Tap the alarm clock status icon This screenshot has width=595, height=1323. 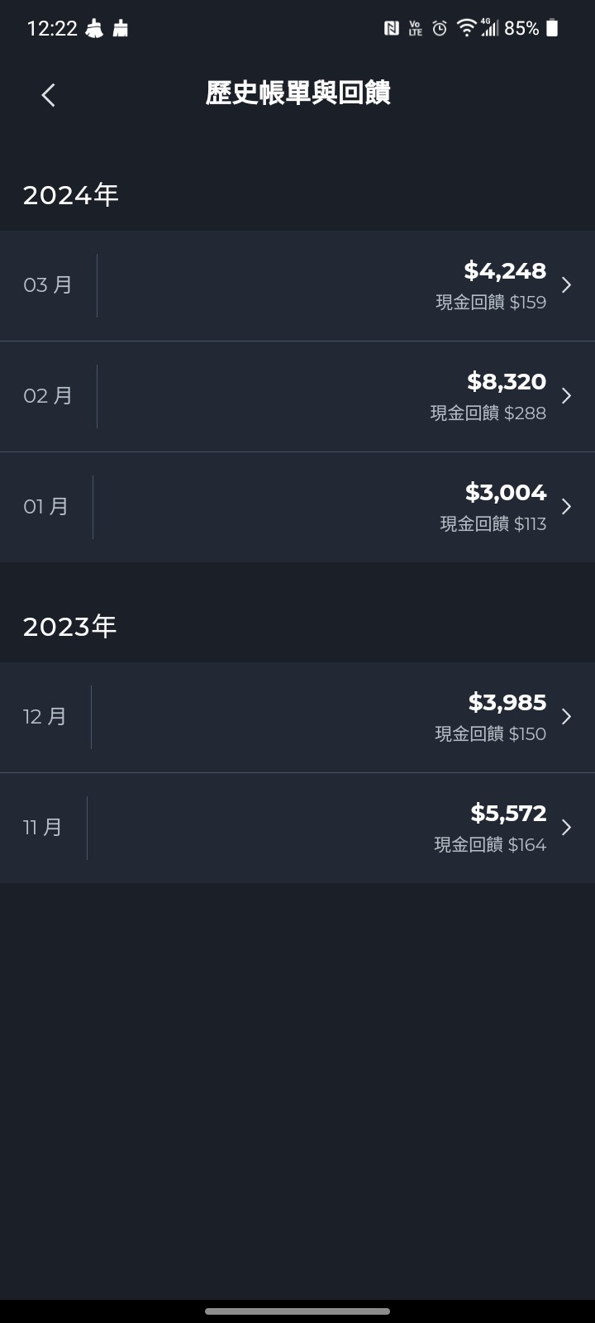(440, 29)
